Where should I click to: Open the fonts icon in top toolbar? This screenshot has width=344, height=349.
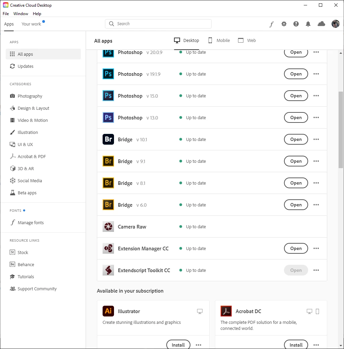[272, 24]
